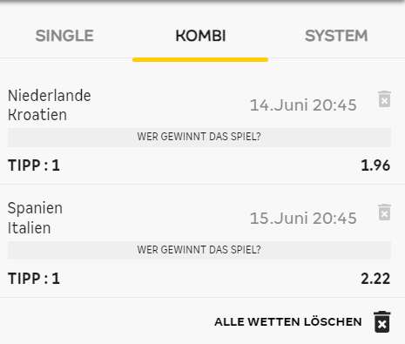
Task: Click the 1.96 odds value
Action: pos(375,165)
